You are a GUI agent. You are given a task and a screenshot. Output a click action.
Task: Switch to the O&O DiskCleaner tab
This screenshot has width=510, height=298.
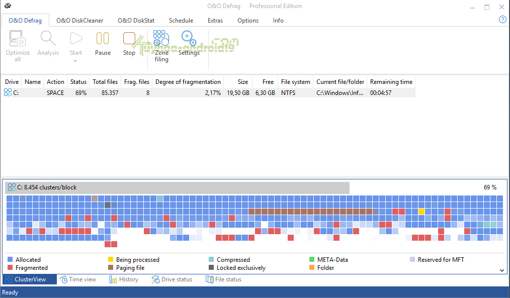click(79, 21)
